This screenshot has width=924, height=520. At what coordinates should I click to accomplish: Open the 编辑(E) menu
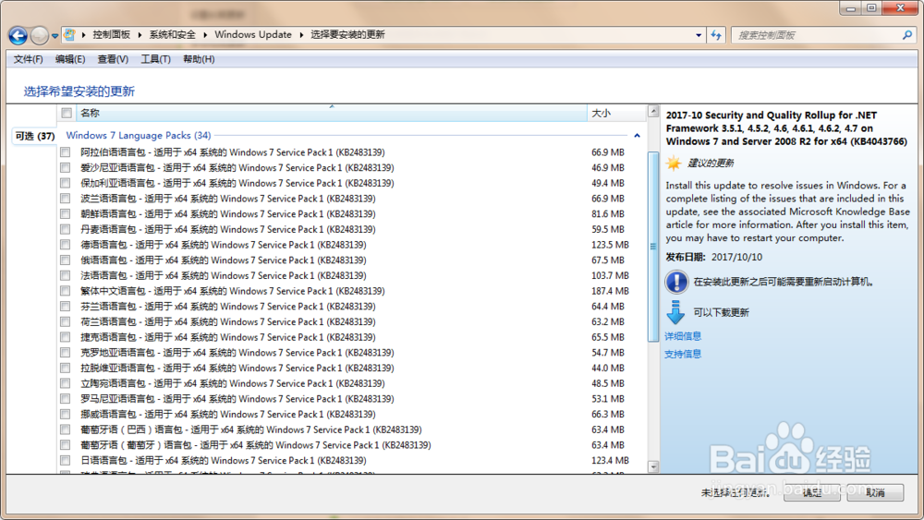click(x=70, y=59)
